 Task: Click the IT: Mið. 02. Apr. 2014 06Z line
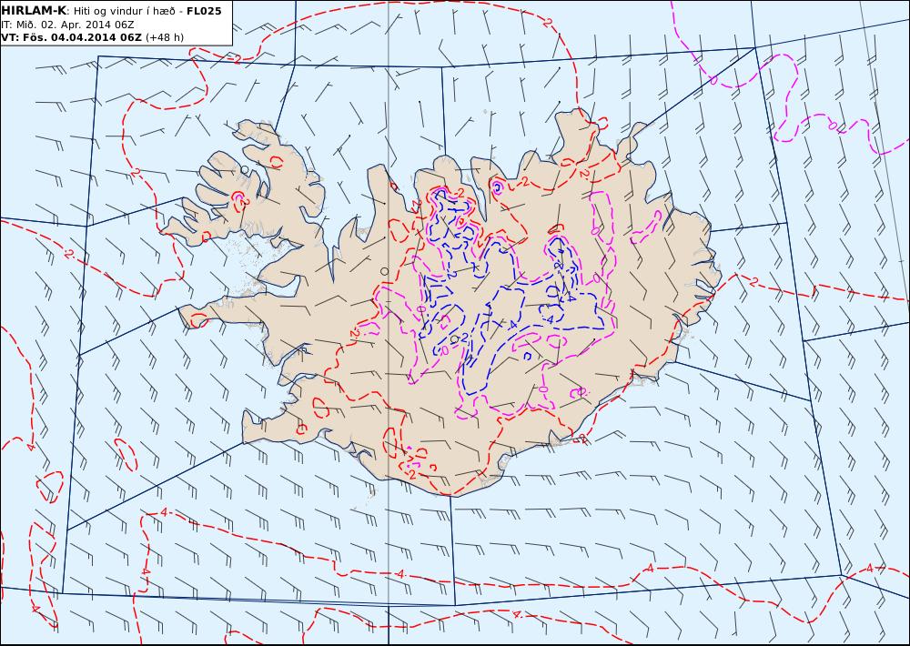point(67,25)
